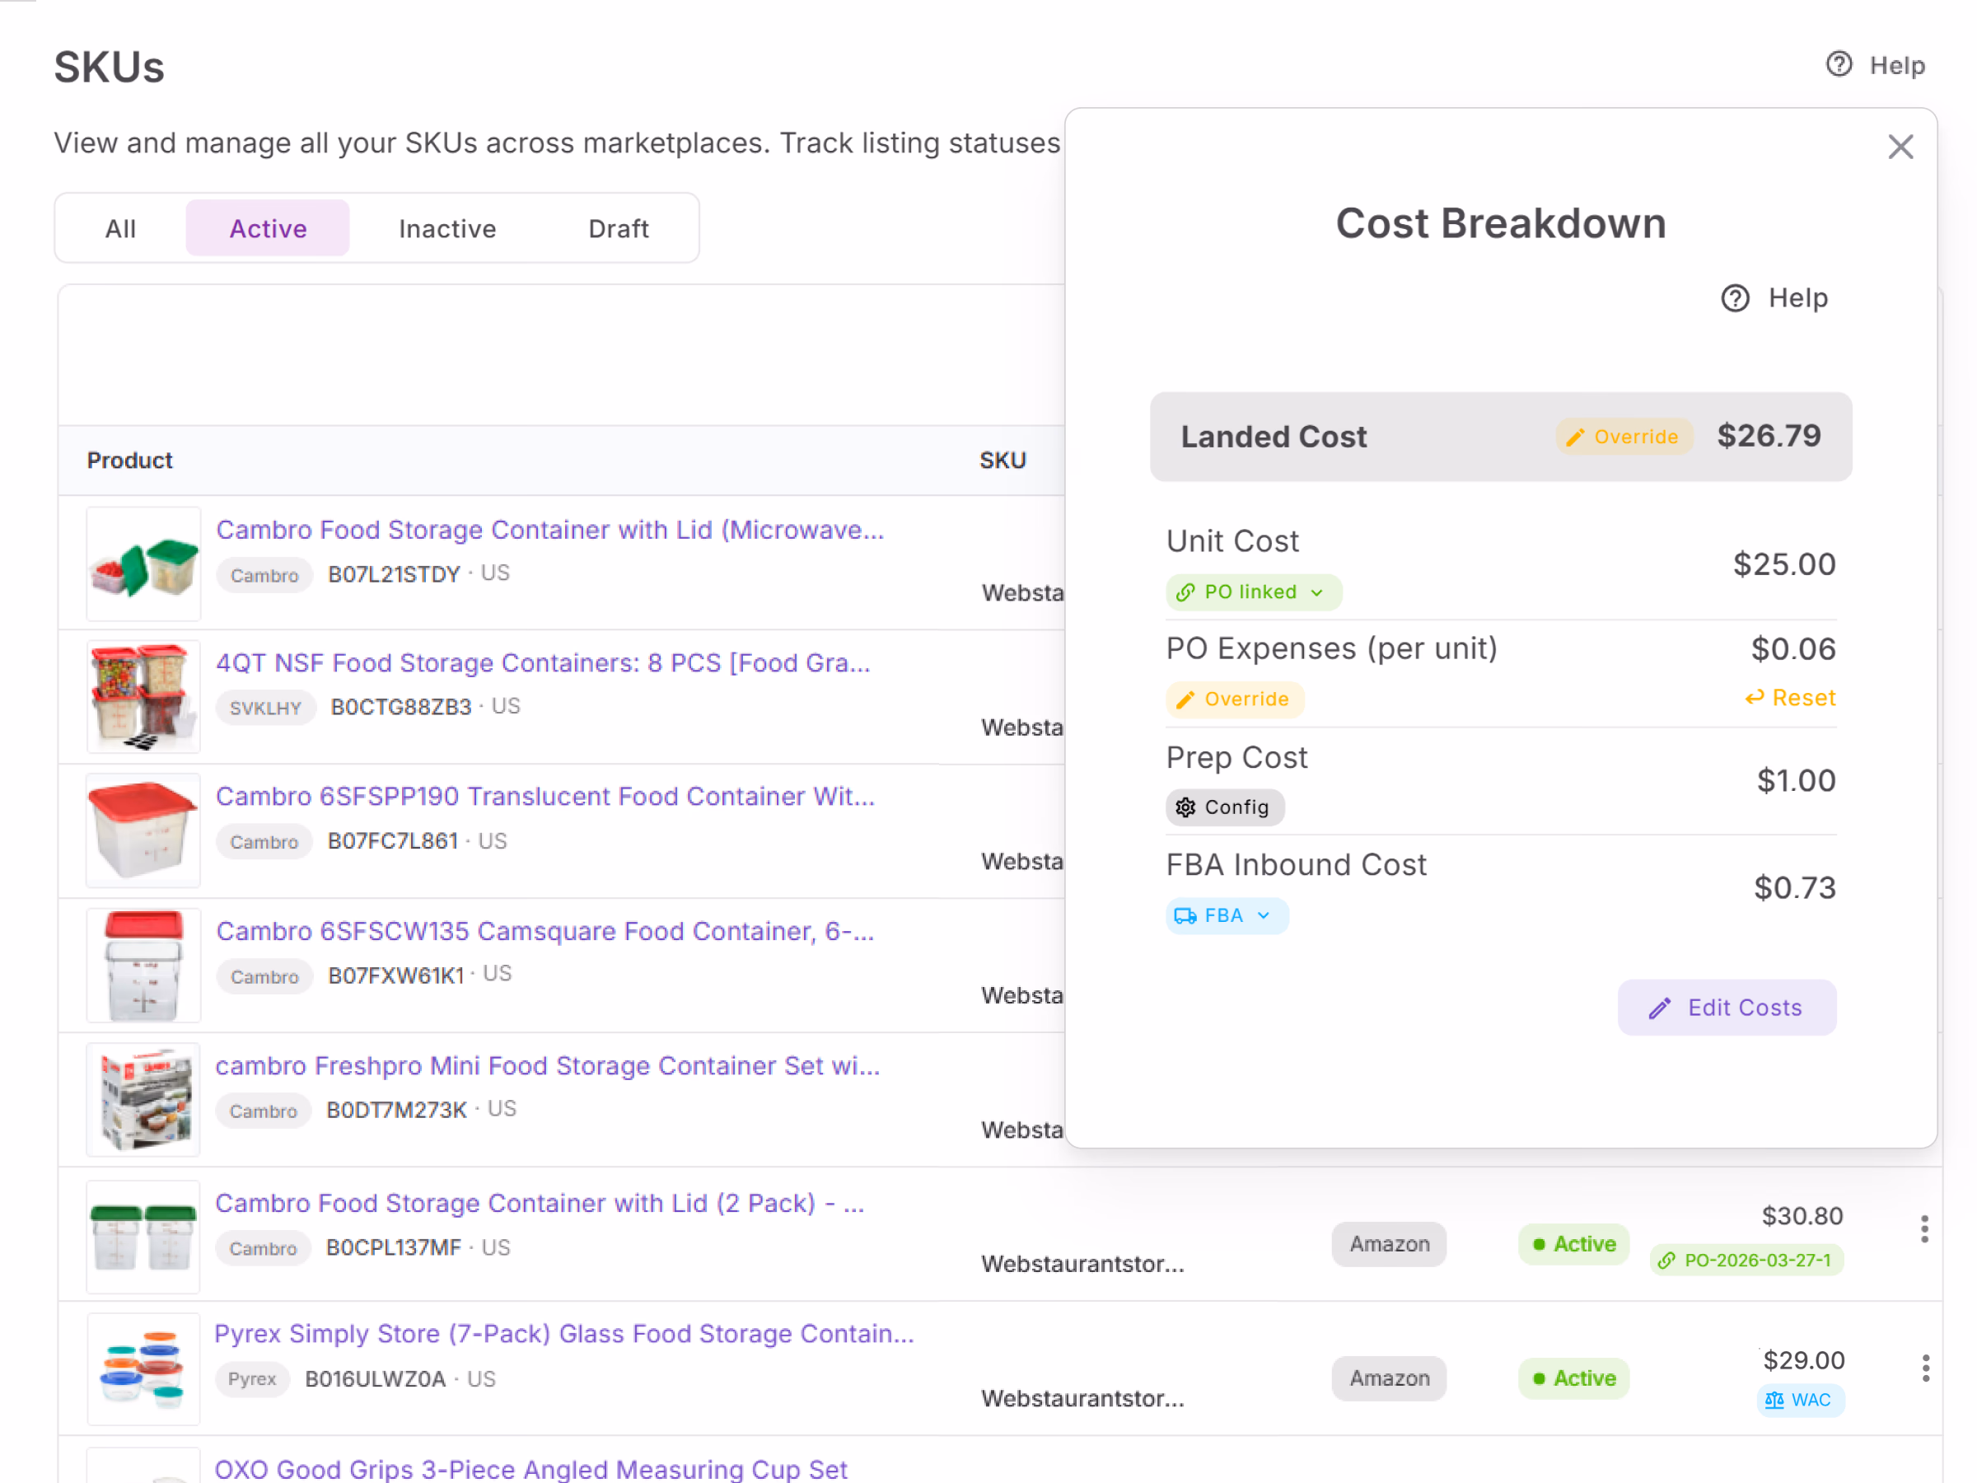Open linked PO-2026-03-27-1 badge
Viewport: 1977px width, 1483px height.
[x=1746, y=1261]
